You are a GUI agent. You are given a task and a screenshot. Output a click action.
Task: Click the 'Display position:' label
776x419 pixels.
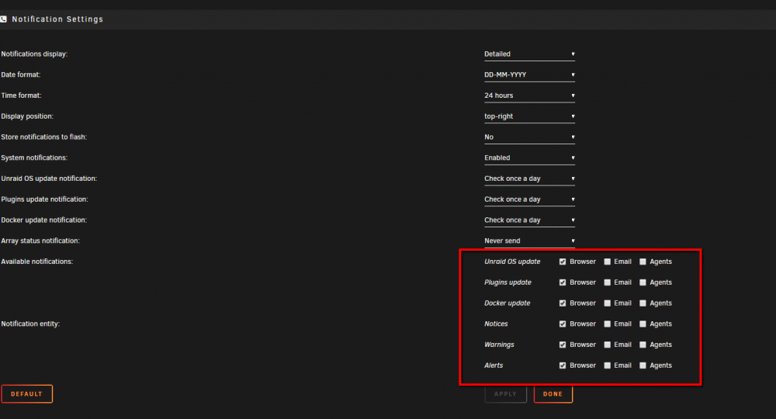tap(27, 116)
